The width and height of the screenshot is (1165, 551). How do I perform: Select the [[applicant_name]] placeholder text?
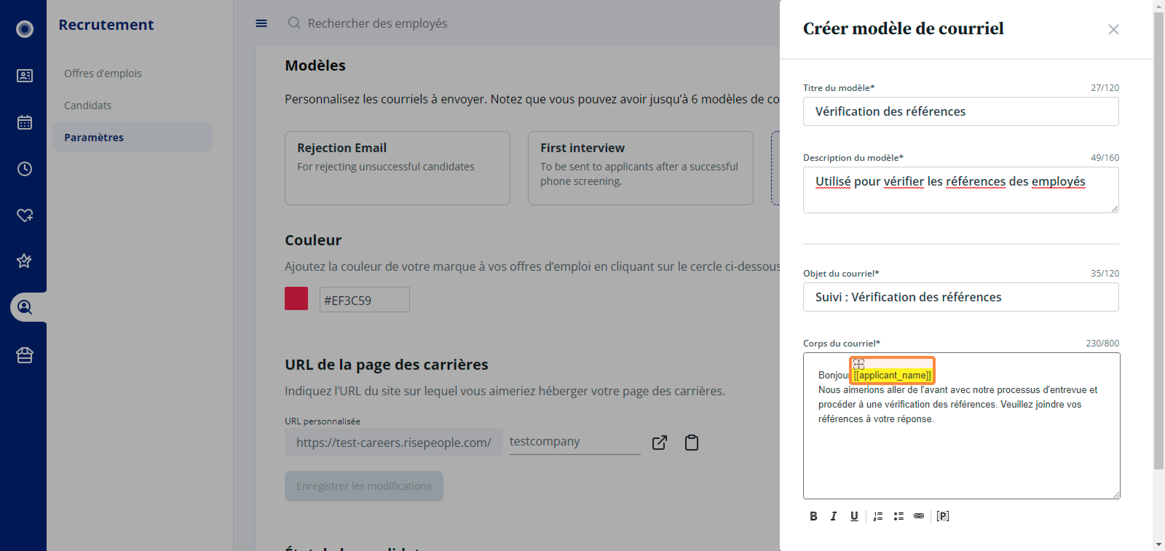pyautogui.click(x=892, y=375)
